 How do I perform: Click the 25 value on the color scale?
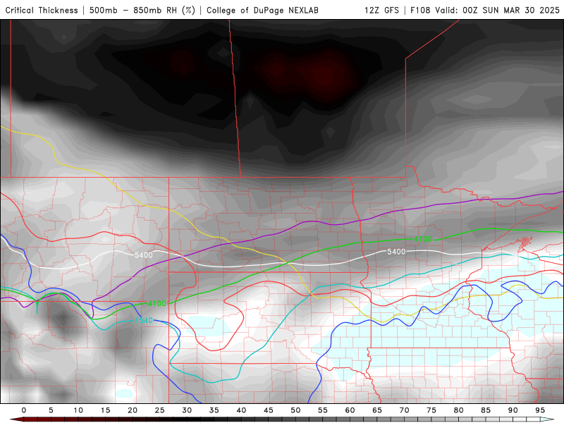tap(160, 410)
